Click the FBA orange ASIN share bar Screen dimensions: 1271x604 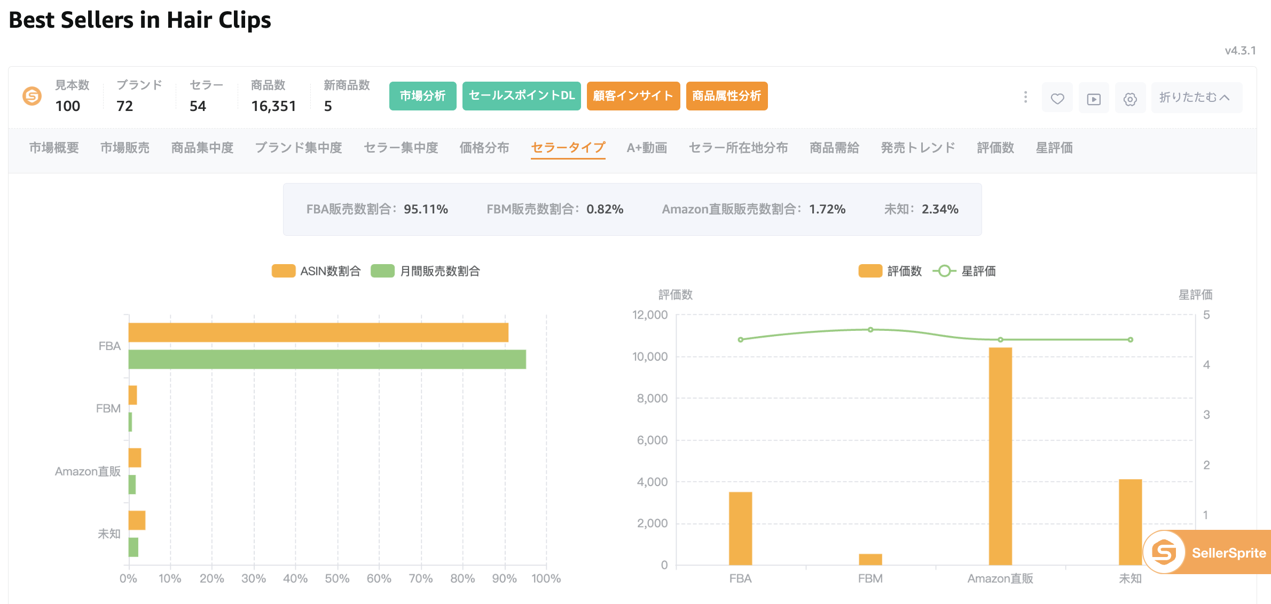click(318, 332)
